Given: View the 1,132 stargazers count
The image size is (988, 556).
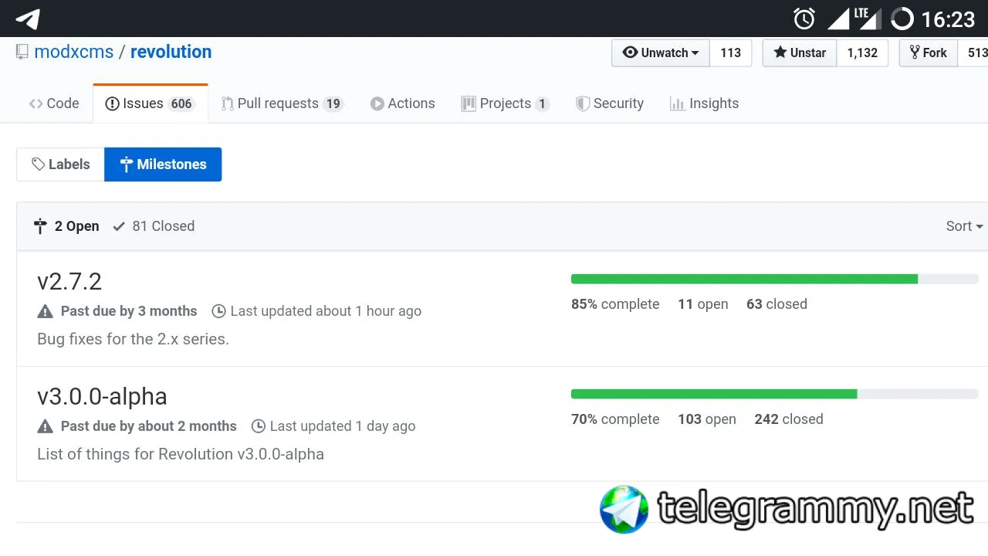Looking at the screenshot, I should [862, 53].
